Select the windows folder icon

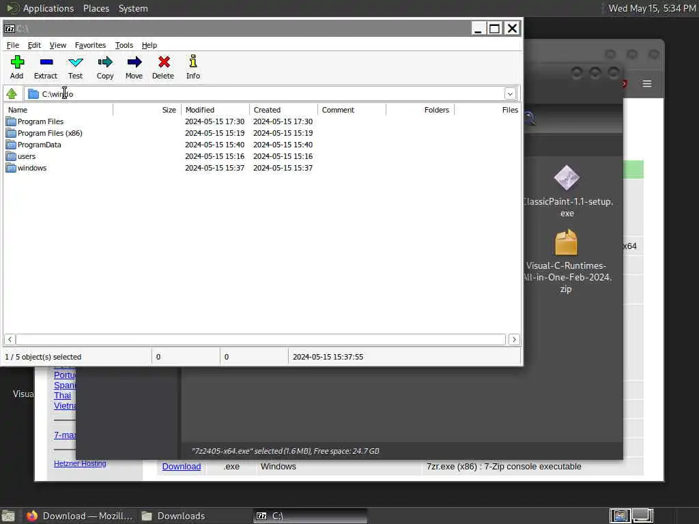(11, 168)
